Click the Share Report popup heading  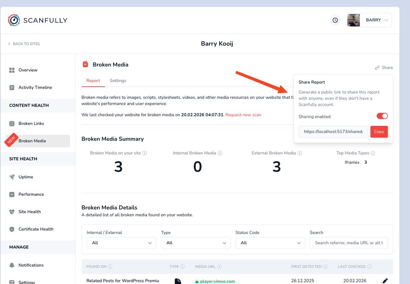click(312, 82)
